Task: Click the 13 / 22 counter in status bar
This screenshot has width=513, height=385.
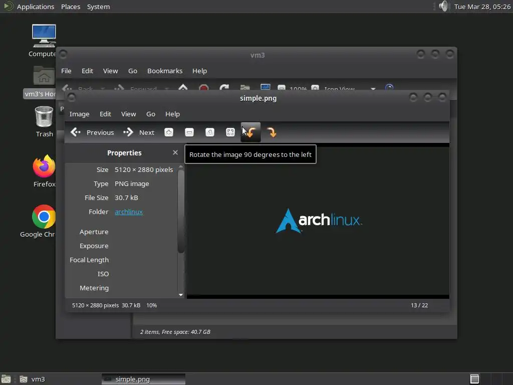Action: point(419,305)
